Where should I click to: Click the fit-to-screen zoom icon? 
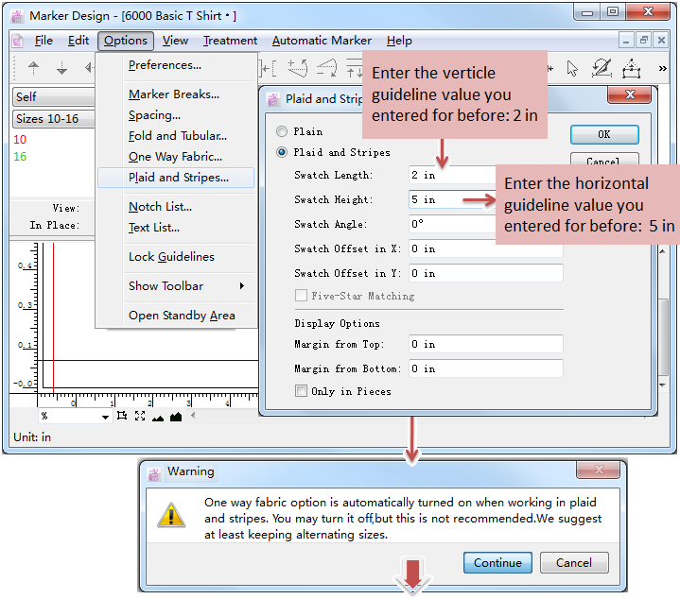click(140, 416)
